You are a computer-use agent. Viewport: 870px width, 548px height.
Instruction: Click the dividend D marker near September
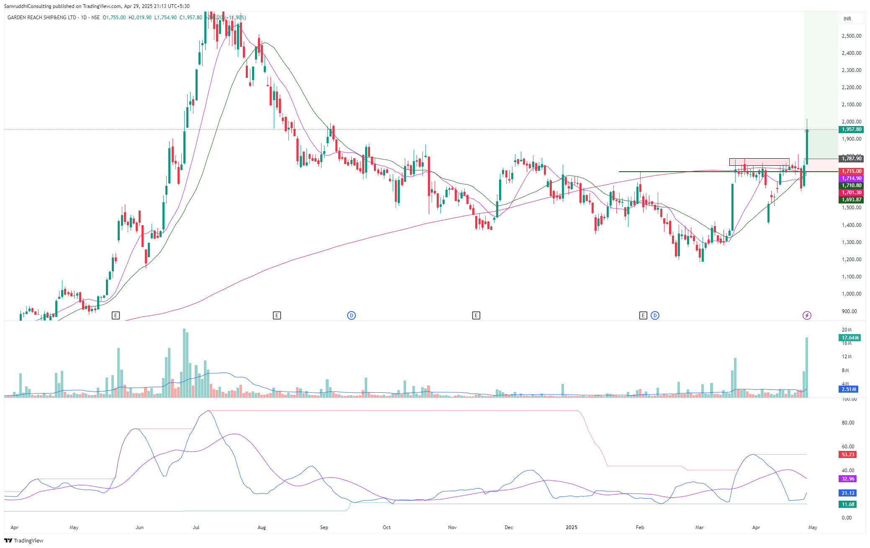(352, 315)
